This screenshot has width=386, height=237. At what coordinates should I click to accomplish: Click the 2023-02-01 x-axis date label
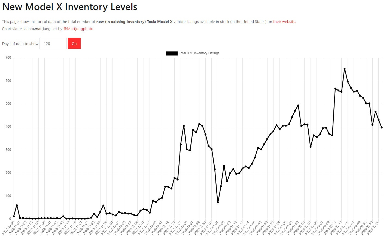[299, 228]
